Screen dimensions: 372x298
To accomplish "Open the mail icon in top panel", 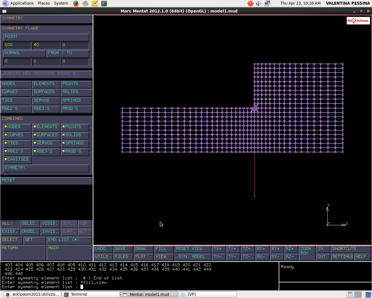I will coord(85,3).
